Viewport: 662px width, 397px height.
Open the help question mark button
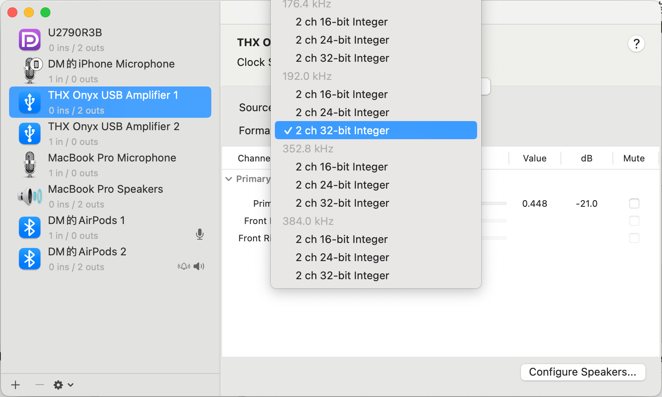(x=636, y=44)
